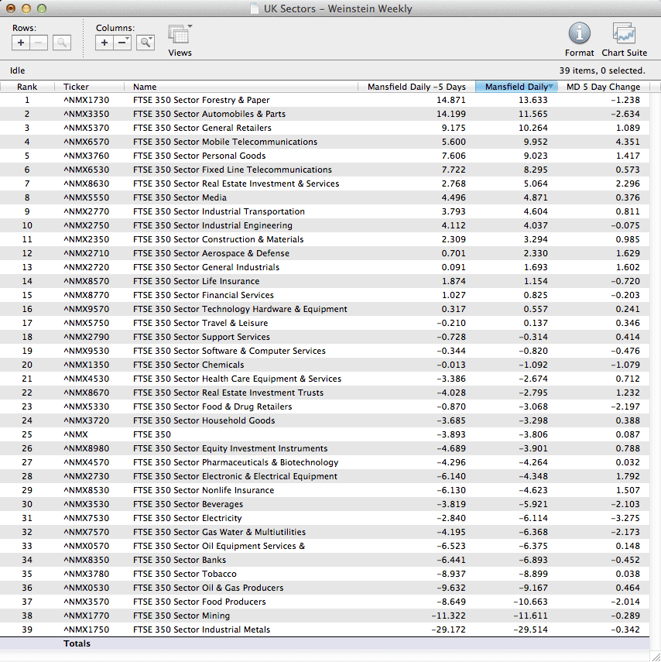Image resolution: width=661 pixels, height=662 pixels.
Task: Click the Rows search magnifier button
Action: click(62, 43)
